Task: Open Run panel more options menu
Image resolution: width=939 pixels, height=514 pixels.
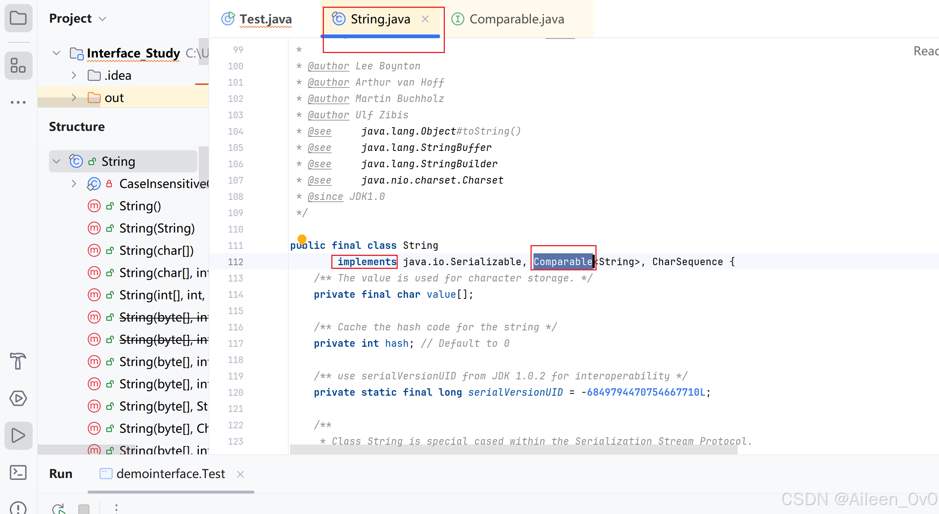Action: (116, 509)
